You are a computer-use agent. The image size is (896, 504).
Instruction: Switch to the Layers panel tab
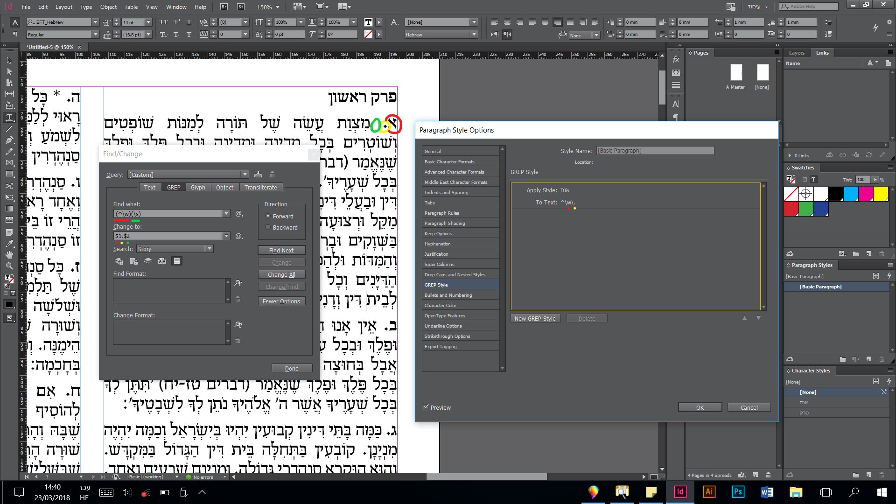click(797, 53)
